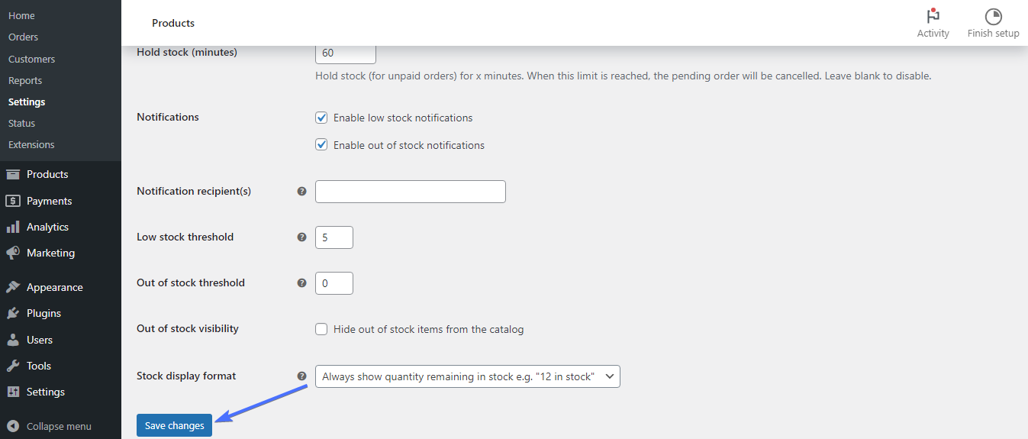The width and height of the screenshot is (1028, 439).
Task: Click help icon for Out of stock threshold
Action: [x=301, y=283]
